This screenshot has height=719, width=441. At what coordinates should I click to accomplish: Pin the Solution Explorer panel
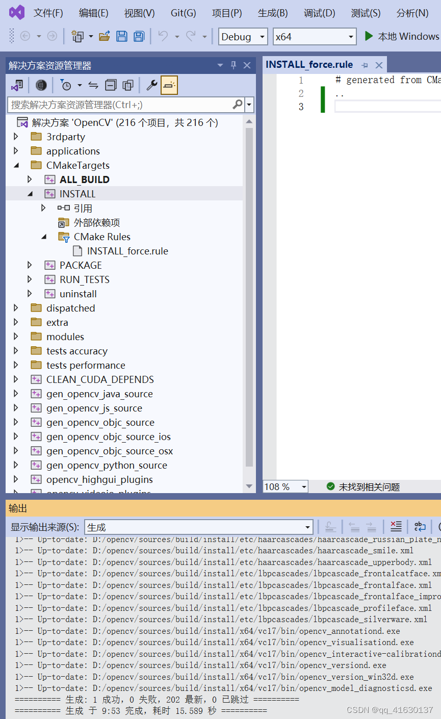(x=234, y=65)
